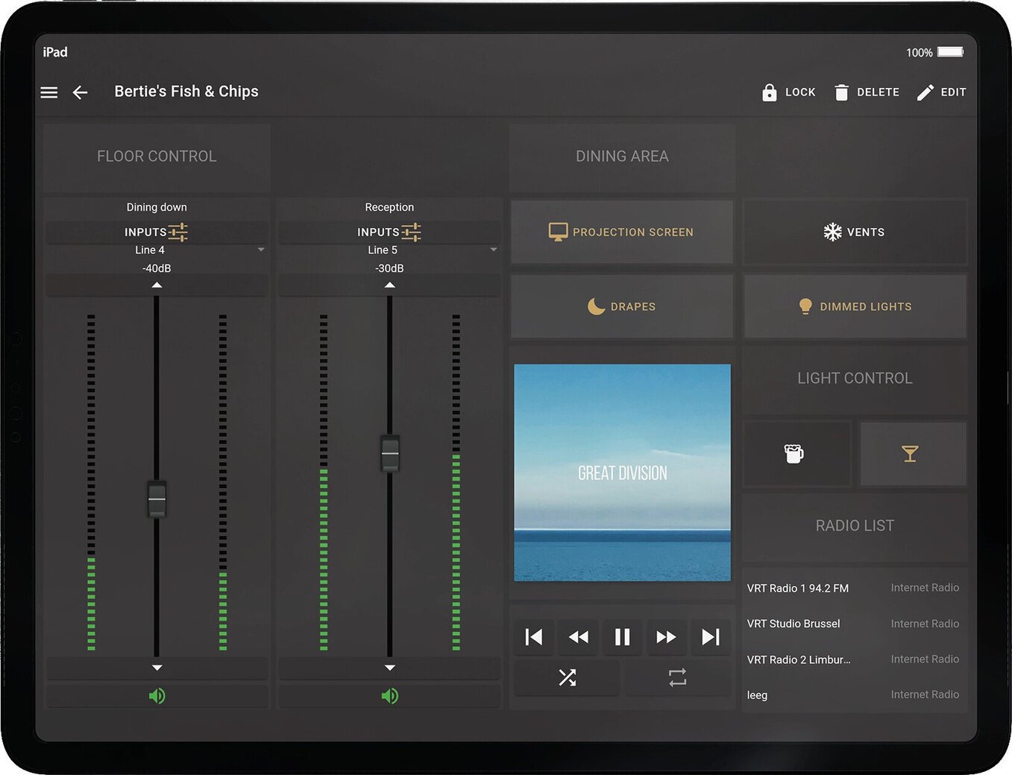The width and height of the screenshot is (1012, 775).
Task: Mute the Reception zone speaker
Action: pyautogui.click(x=389, y=696)
